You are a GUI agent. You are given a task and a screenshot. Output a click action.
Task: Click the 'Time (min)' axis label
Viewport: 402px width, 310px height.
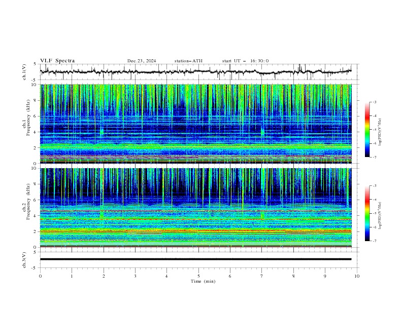point(203,281)
